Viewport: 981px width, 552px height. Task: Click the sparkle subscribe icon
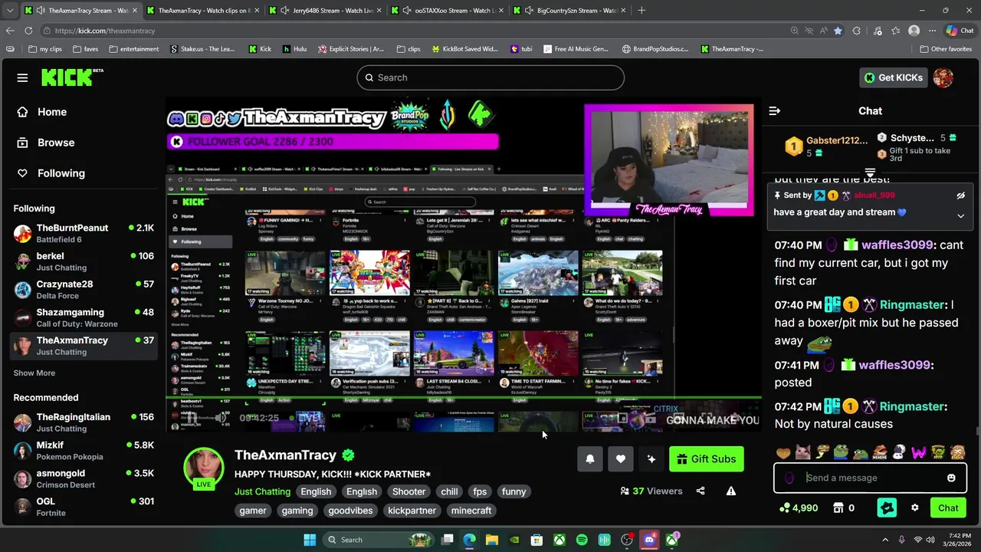[x=651, y=459]
